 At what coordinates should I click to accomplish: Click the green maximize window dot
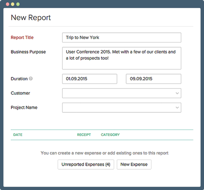(18, 4)
